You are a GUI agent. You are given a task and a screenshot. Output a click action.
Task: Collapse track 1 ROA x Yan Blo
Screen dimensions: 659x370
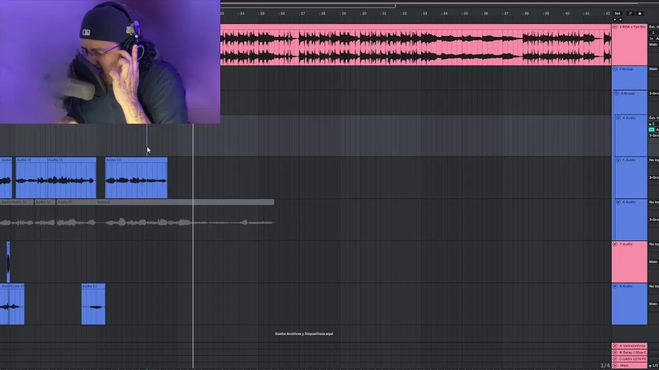click(615, 27)
